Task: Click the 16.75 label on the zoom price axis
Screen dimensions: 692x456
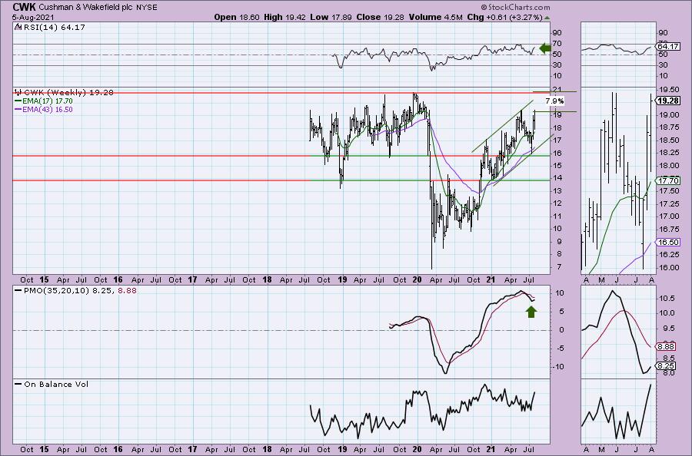Action: pyautogui.click(x=668, y=229)
